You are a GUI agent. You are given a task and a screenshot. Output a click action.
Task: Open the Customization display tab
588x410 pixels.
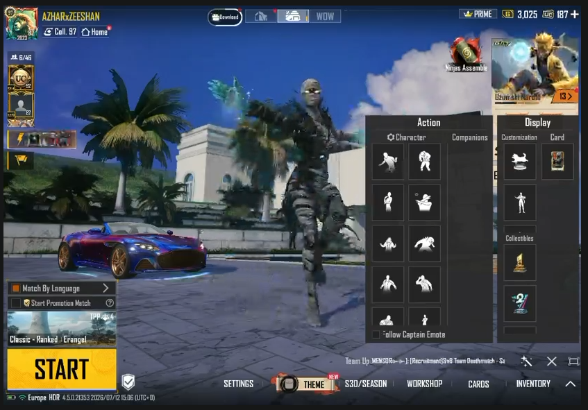(519, 137)
